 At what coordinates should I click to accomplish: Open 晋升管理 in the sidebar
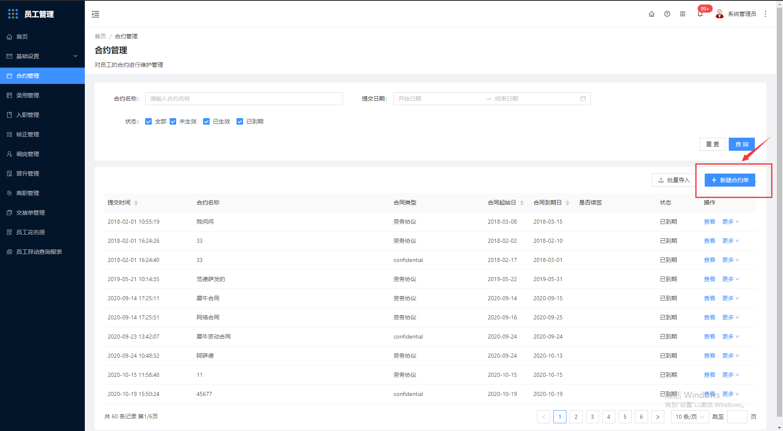tap(42, 174)
